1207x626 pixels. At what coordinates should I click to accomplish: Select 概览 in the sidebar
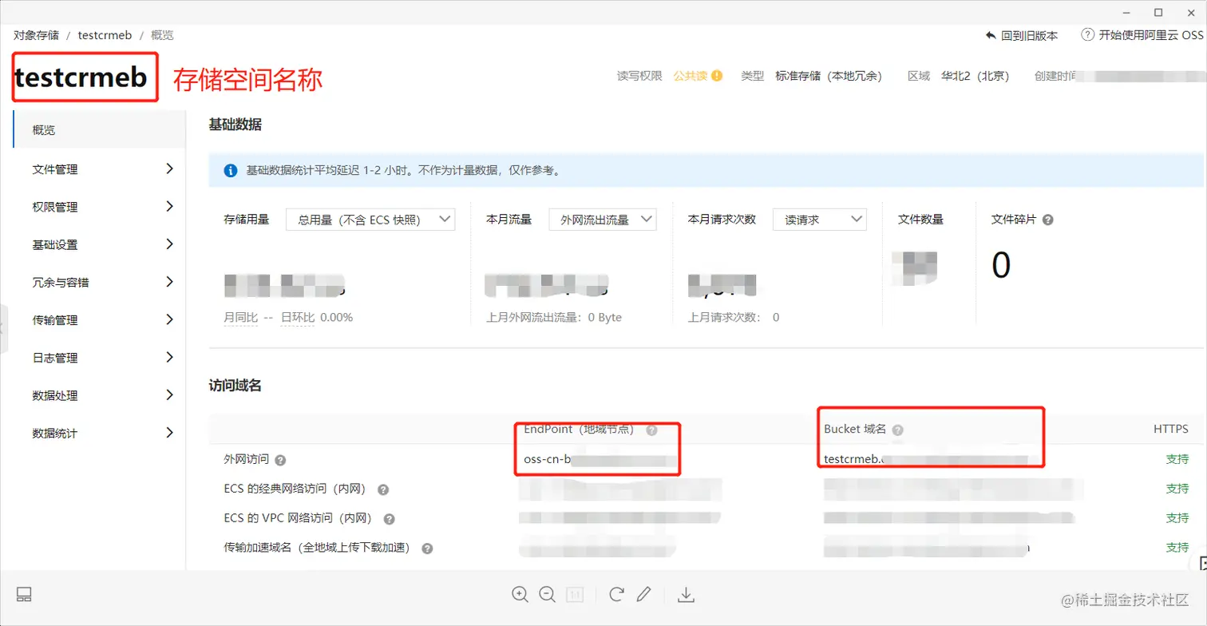pos(99,129)
